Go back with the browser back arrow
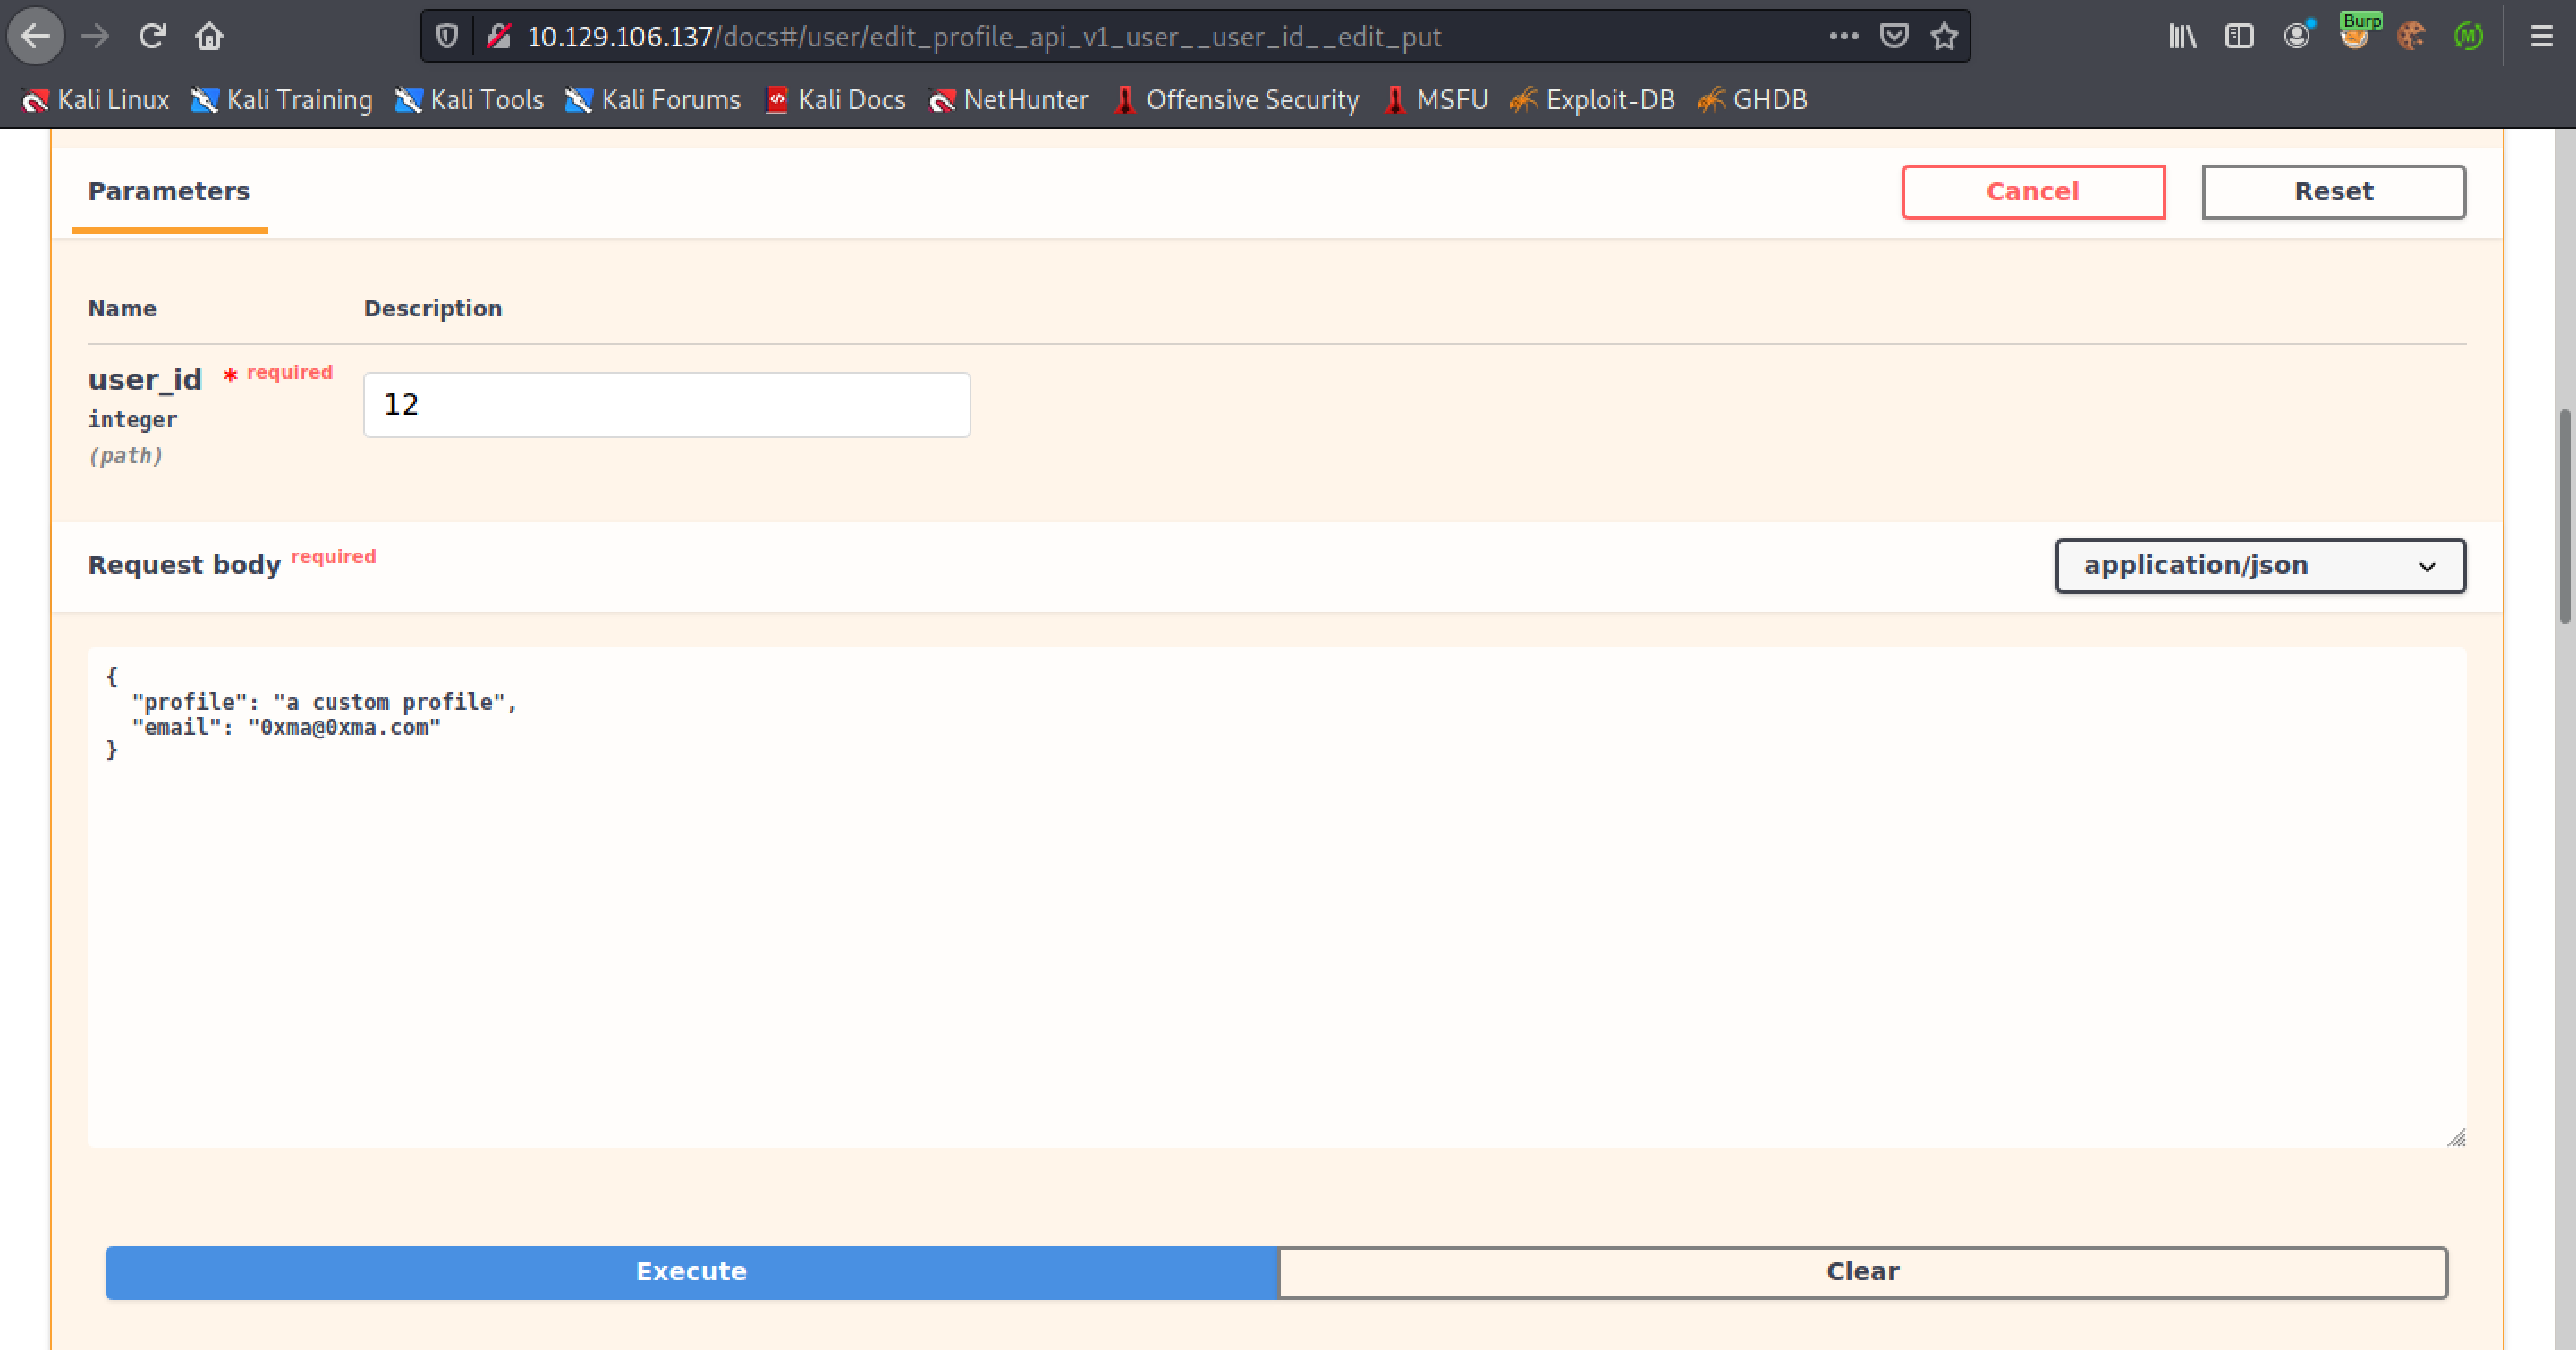 tap(36, 37)
